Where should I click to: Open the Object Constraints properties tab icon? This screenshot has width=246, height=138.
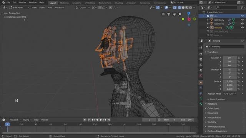click(201, 93)
